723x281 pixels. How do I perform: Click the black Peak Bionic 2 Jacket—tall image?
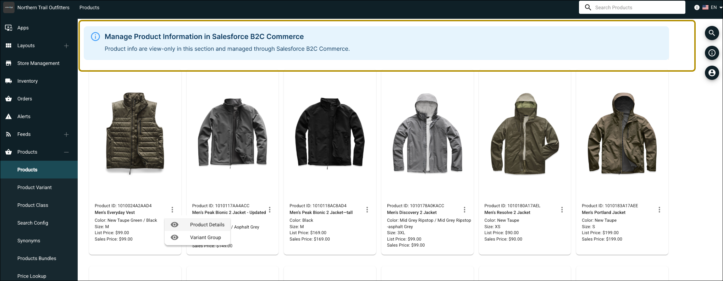point(330,133)
